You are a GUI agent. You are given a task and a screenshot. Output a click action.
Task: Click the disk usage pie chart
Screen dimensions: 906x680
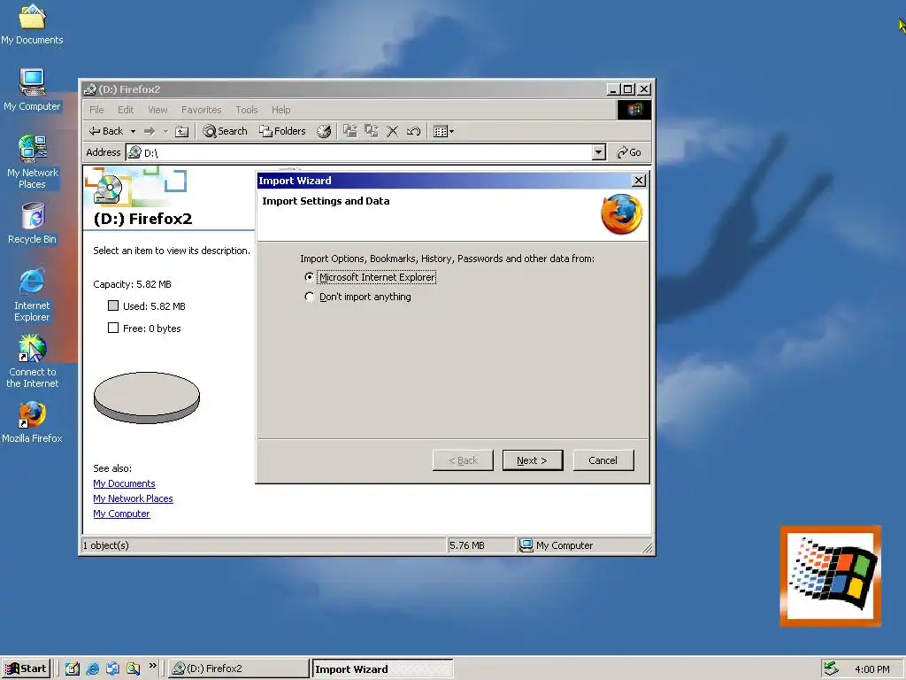click(147, 398)
